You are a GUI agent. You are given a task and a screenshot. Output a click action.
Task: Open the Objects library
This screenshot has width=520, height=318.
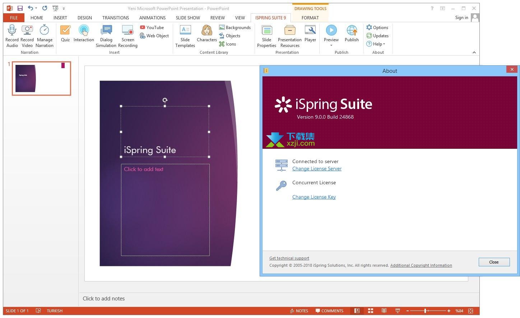point(230,35)
